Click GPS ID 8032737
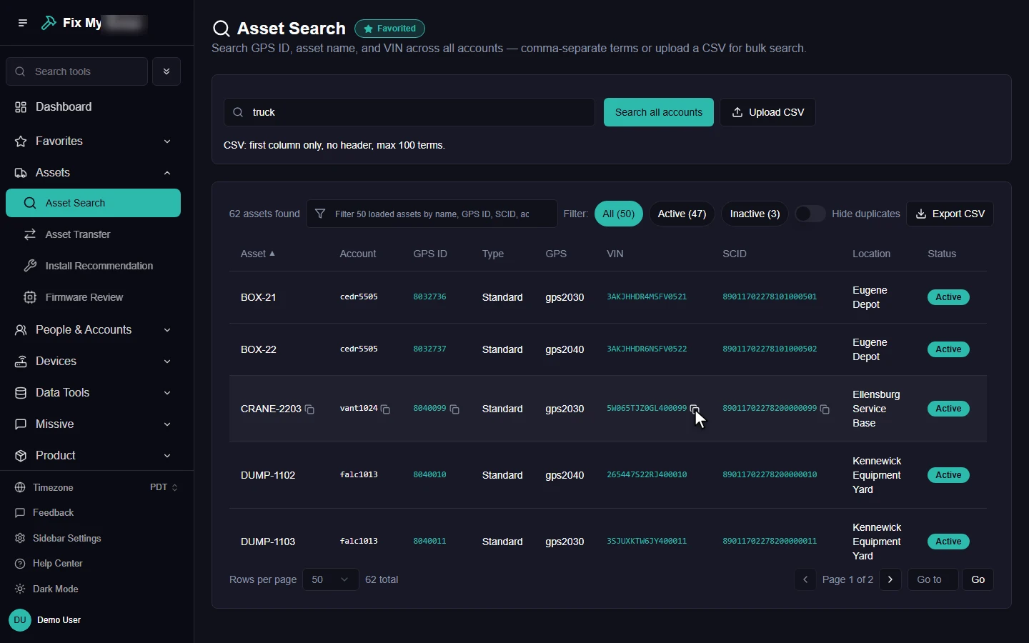 (x=429, y=349)
